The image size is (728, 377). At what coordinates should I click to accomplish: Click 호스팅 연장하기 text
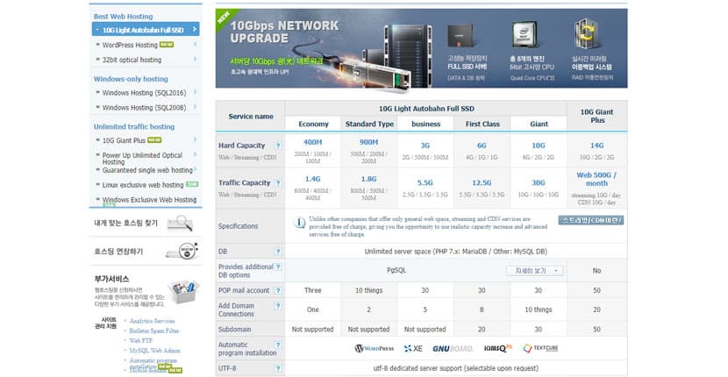119,251
